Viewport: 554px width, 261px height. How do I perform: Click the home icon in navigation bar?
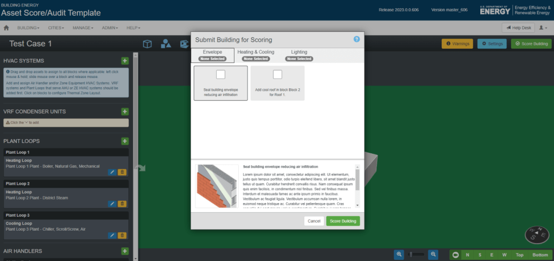(6, 28)
